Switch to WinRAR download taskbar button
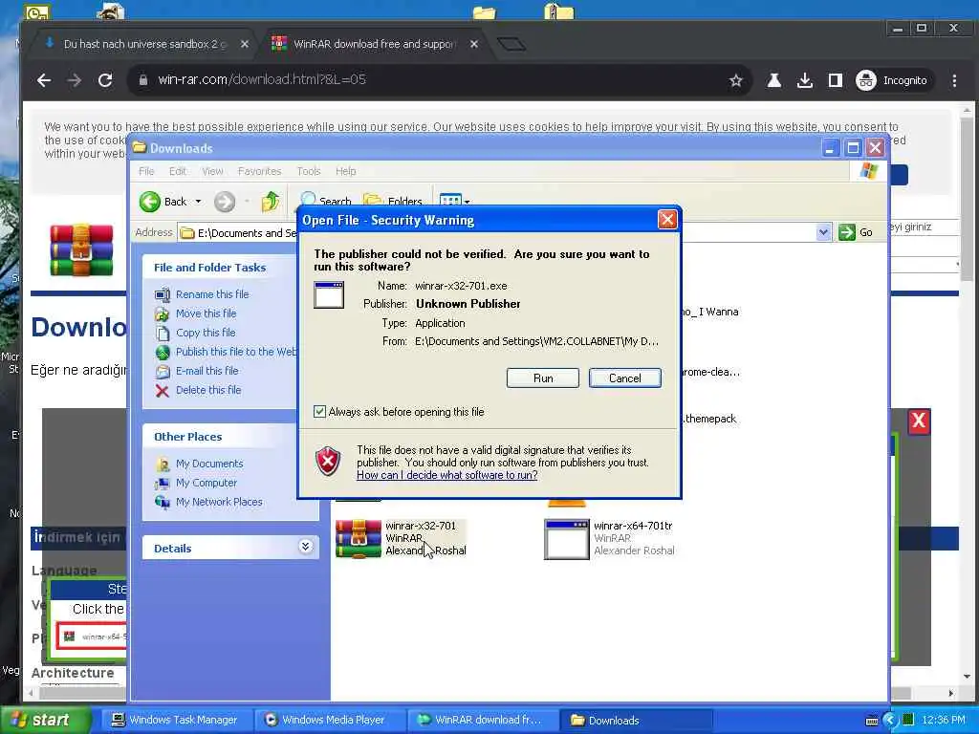979x734 pixels. pos(484,720)
